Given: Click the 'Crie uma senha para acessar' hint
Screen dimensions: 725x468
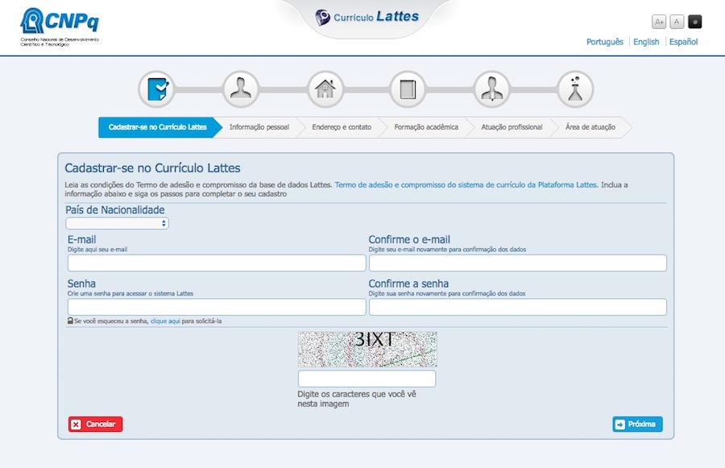Looking at the screenshot, I should 130,293.
